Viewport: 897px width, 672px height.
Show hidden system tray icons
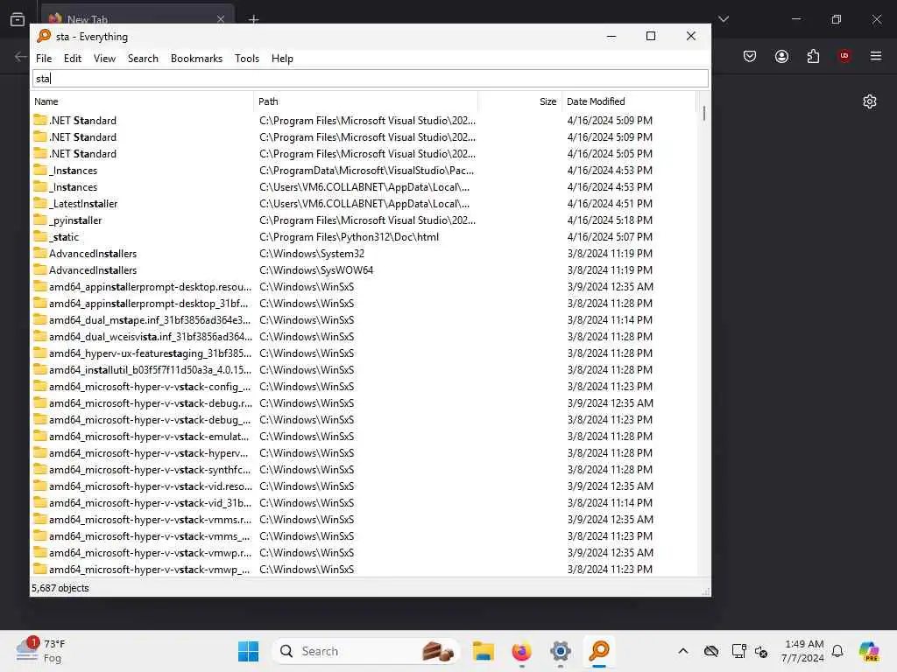click(683, 651)
